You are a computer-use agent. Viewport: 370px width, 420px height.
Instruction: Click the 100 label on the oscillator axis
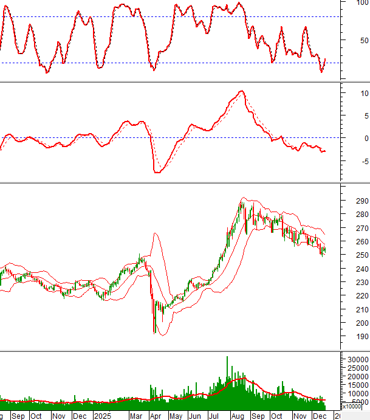click(x=362, y=3)
